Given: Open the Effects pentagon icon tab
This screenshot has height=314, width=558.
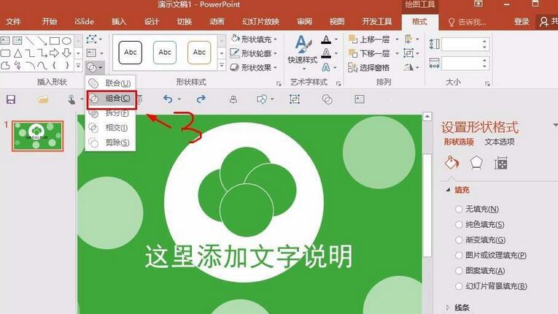Looking at the screenshot, I should 476,163.
